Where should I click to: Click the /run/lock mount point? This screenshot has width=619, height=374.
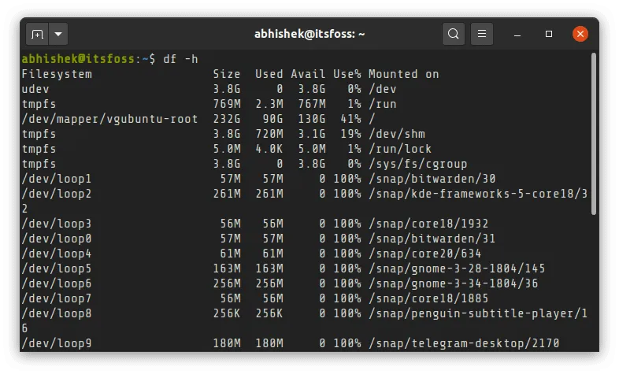click(x=400, y=149)
